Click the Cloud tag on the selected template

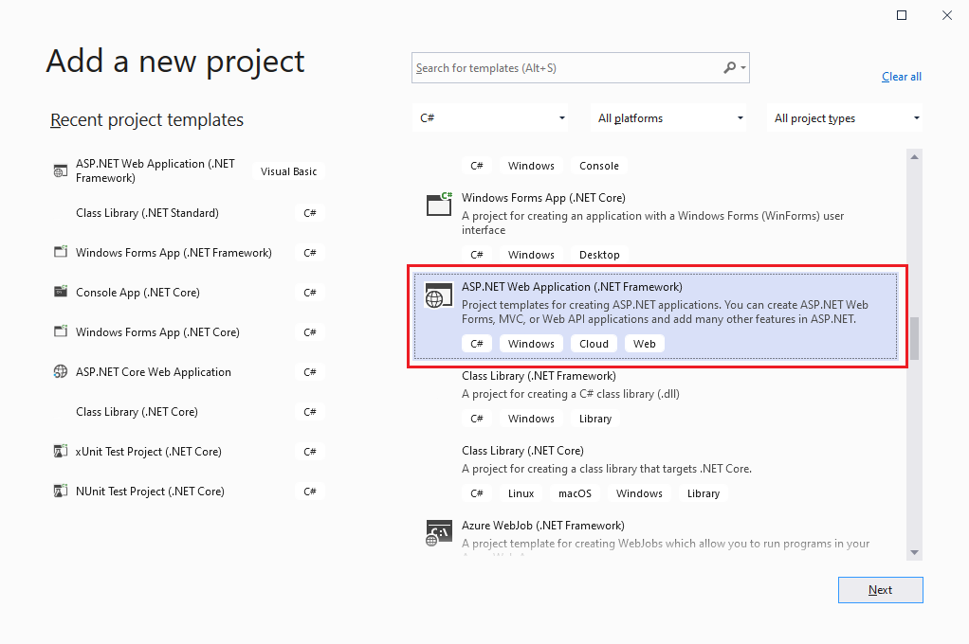[x=594, y=343]
